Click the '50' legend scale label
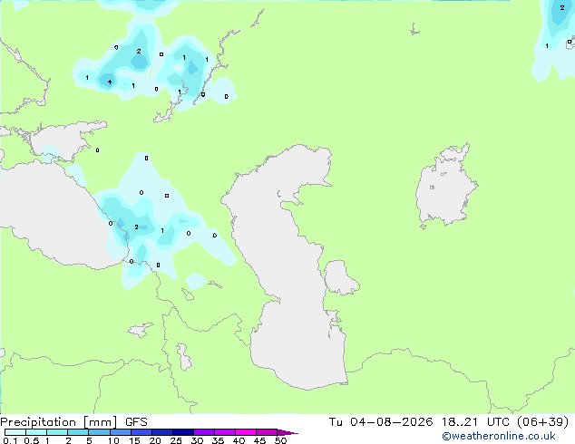Screen dimensions: 575x444 click(280, 440)
